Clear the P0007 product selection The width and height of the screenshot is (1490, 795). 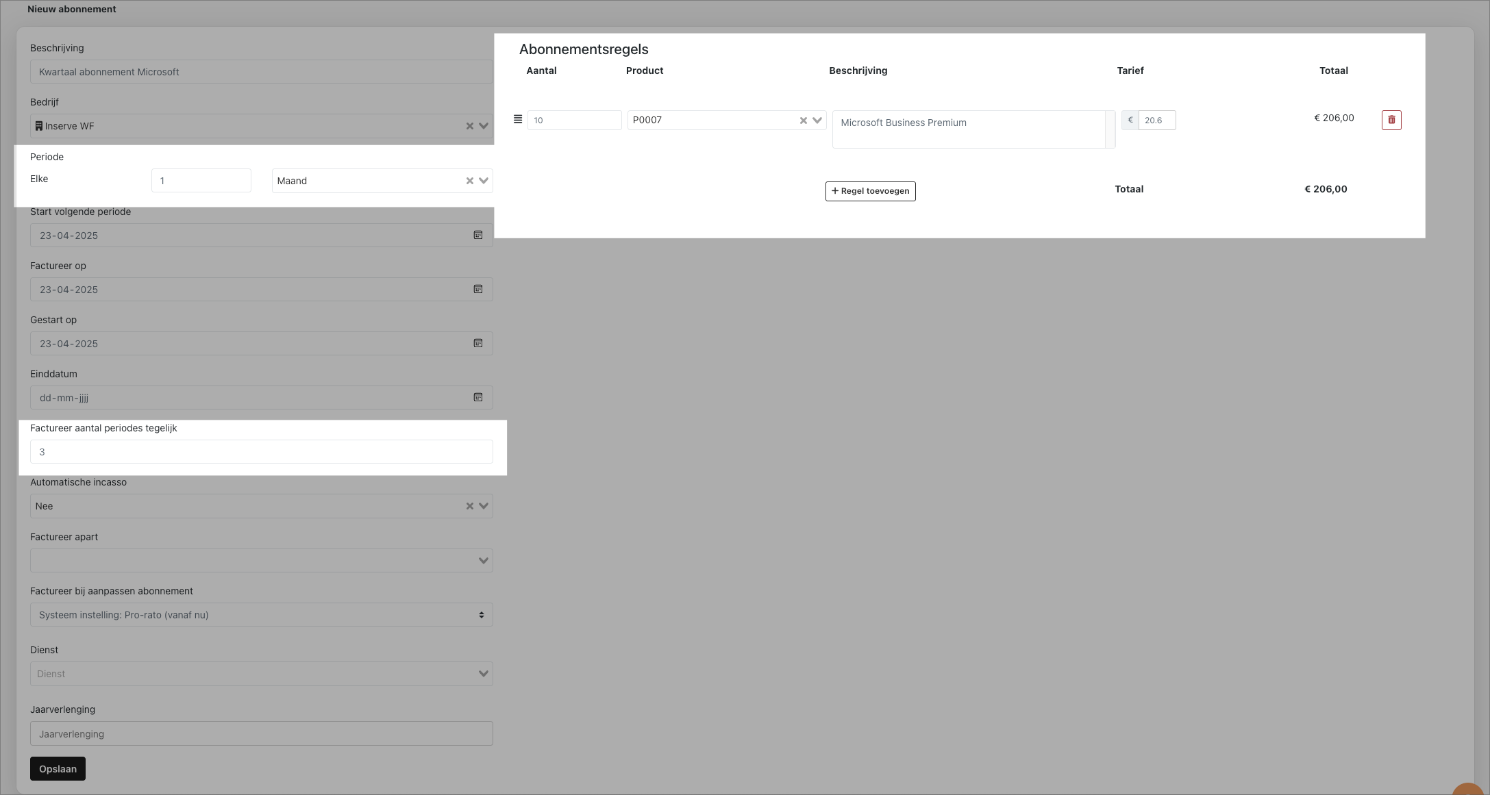[803, 121]
